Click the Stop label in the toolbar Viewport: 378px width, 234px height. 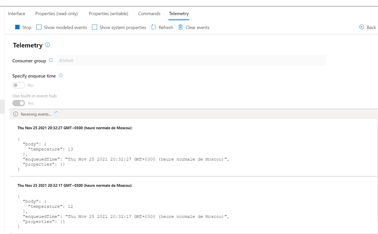coord(27,28)
